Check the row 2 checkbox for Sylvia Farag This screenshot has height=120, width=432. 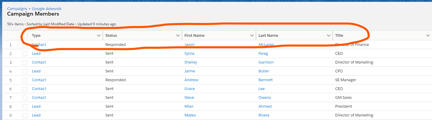(25, 54)
